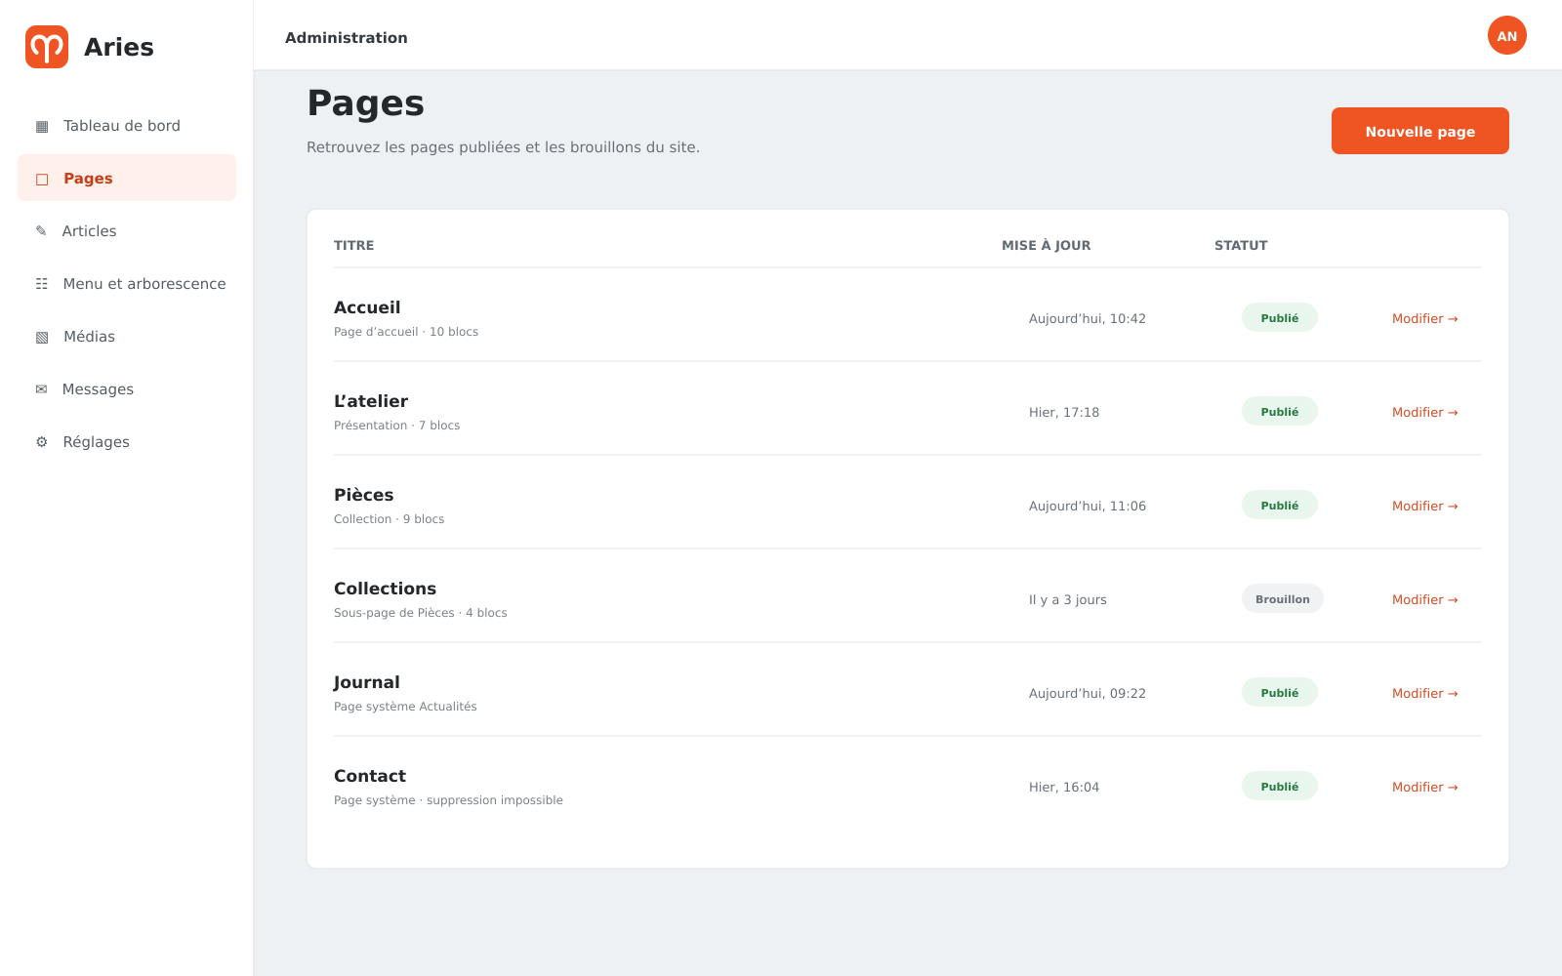Open the Messages sidebar item
The width and height of the screenshot is (1562, 976).
coord(127,388)
